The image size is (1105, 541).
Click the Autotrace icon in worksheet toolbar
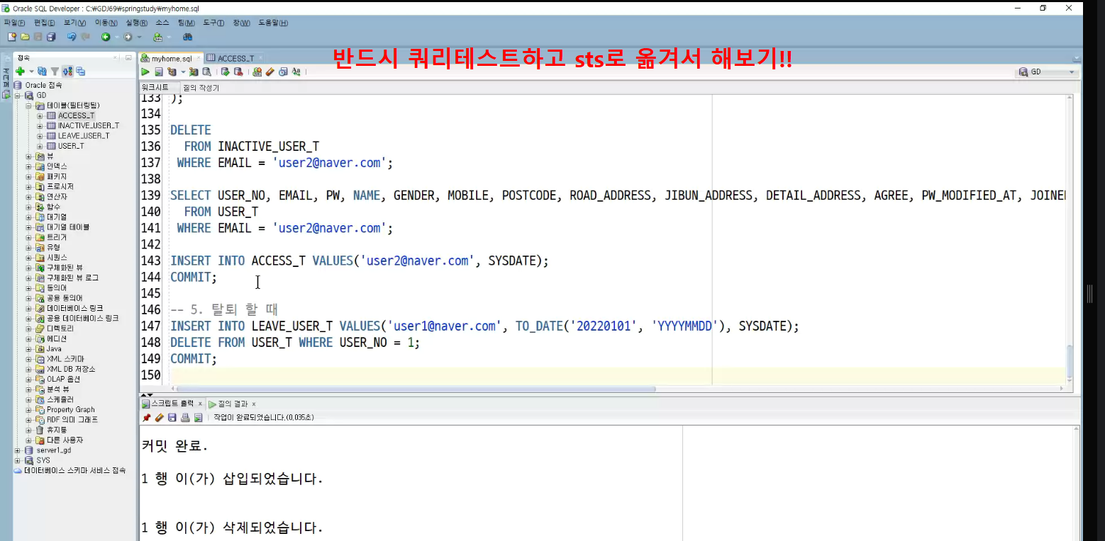194,72
